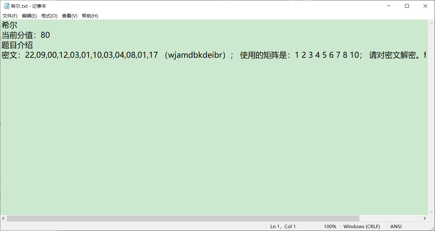This screenshot has width=435, height=231.
Task: Open the 文件(F) menu
Action: pyautogui.click(x=10, y=16)
